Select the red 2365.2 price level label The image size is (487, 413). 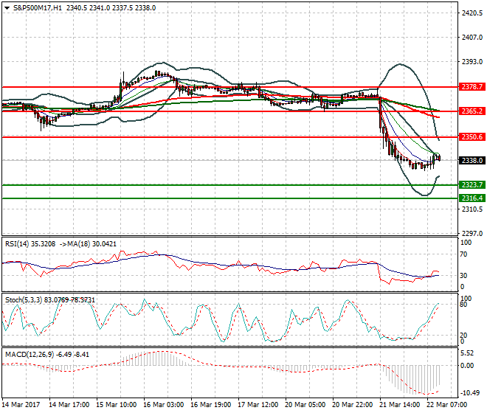[x=472, y=111]
